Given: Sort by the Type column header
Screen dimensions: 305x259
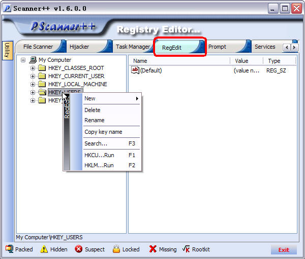Looking at the screenshot, I should click(x=279, y=61).
